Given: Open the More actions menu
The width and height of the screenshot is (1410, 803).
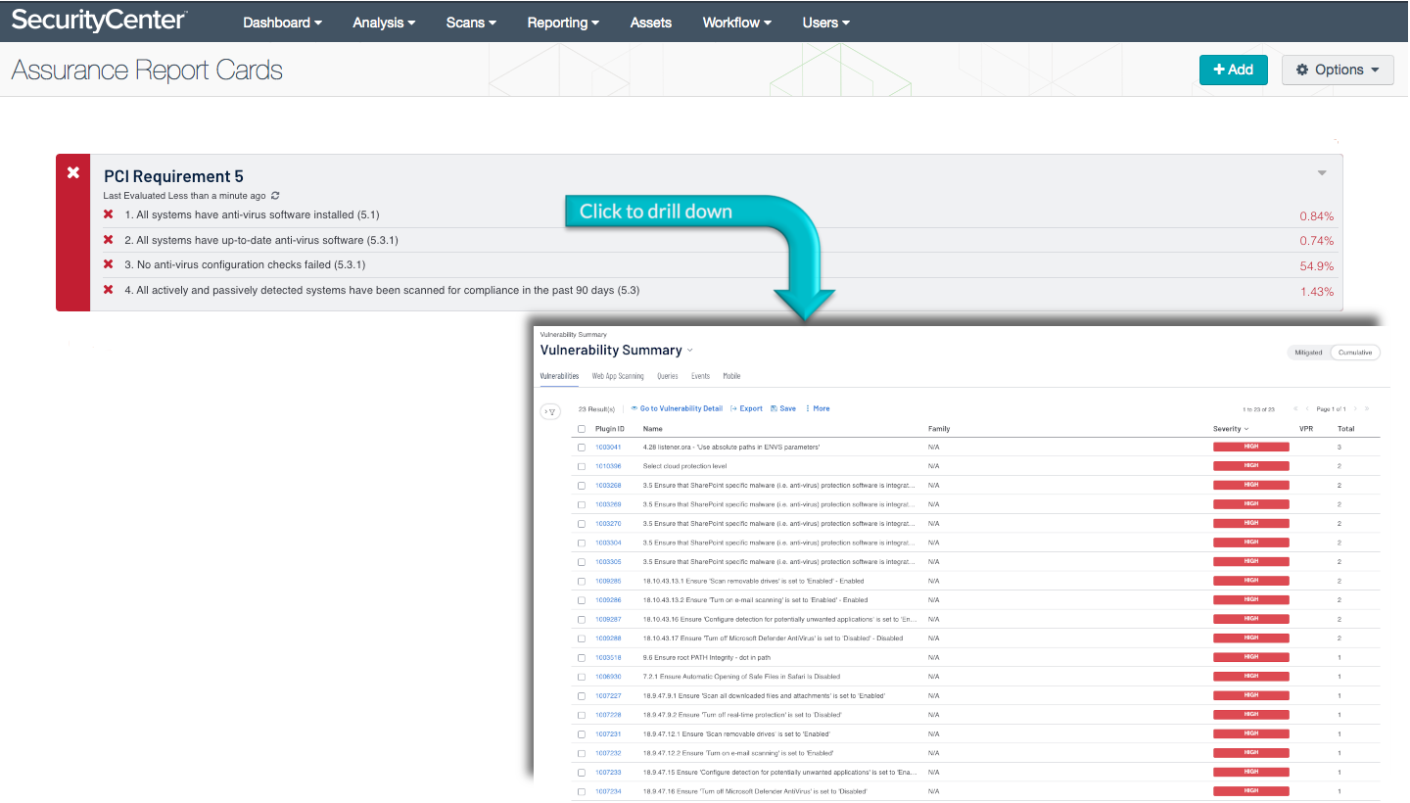Looking at the screenshot, I should click(818, 408).
